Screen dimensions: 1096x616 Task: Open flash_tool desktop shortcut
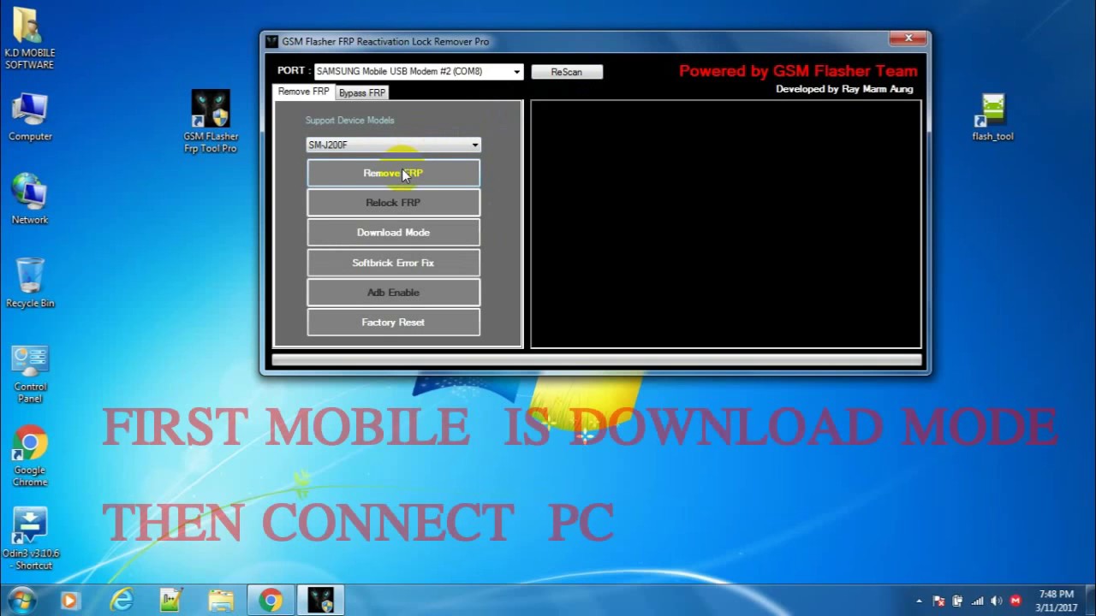click(992, 117)
